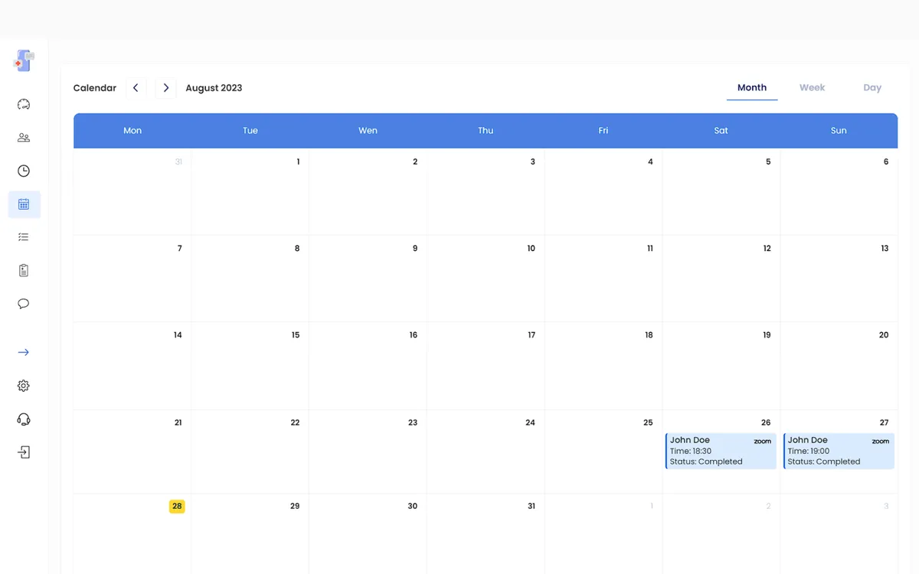Click the Tue column header
The width and height of the screenshot is (919, 574).
[250, 131]
